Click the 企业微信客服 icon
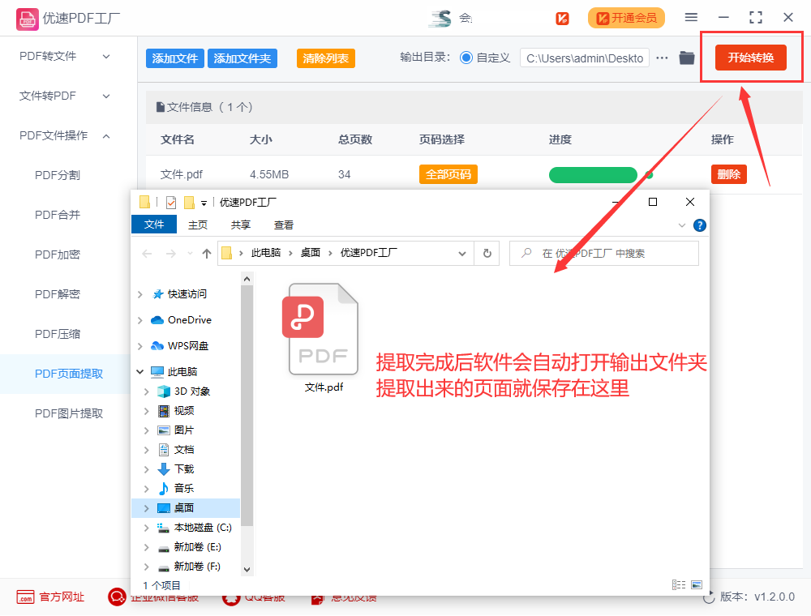Screen dimensions: 811x616 click(117, 597)
